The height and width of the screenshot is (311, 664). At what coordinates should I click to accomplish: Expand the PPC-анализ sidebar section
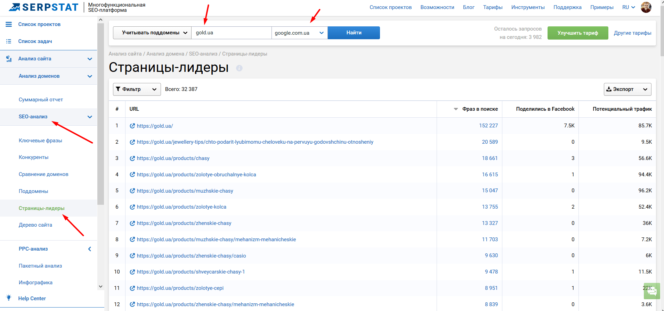[x=90, y=249]
